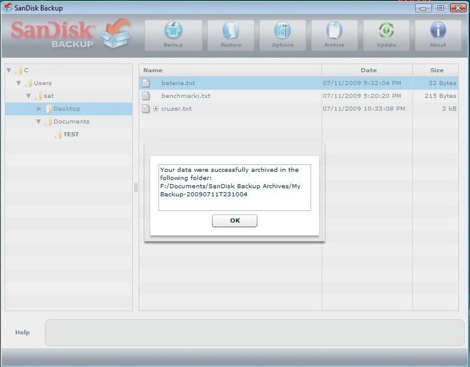Confirm the archive message with OK

[235, 221]
